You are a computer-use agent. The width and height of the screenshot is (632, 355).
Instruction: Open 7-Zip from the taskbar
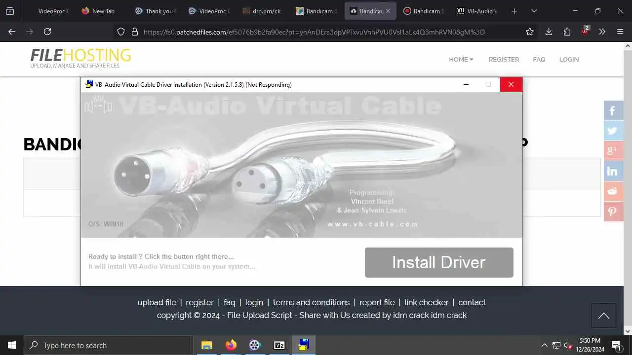(x=279, y=345)
